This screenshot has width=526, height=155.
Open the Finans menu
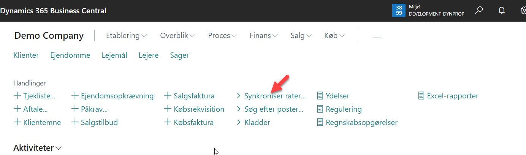(x=264, y=36)
